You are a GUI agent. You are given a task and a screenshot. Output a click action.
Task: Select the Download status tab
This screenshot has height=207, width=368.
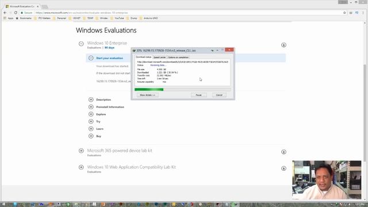[144, 57]
